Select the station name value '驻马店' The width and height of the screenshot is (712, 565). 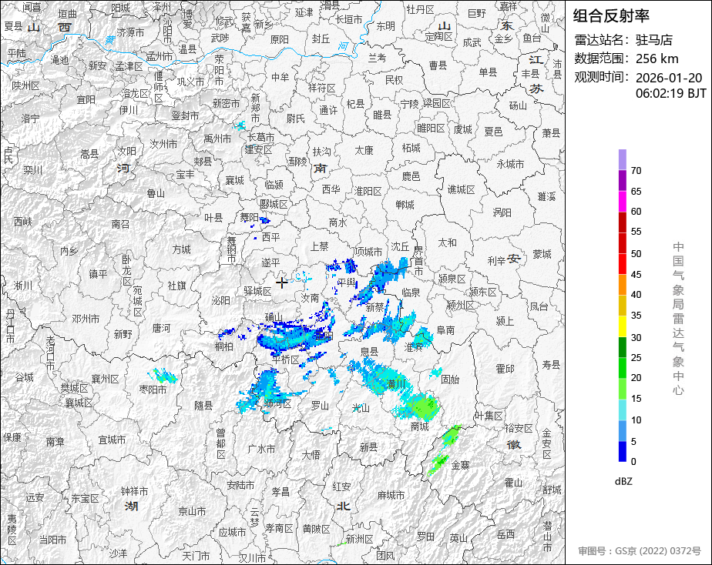[x=654, y=40]
